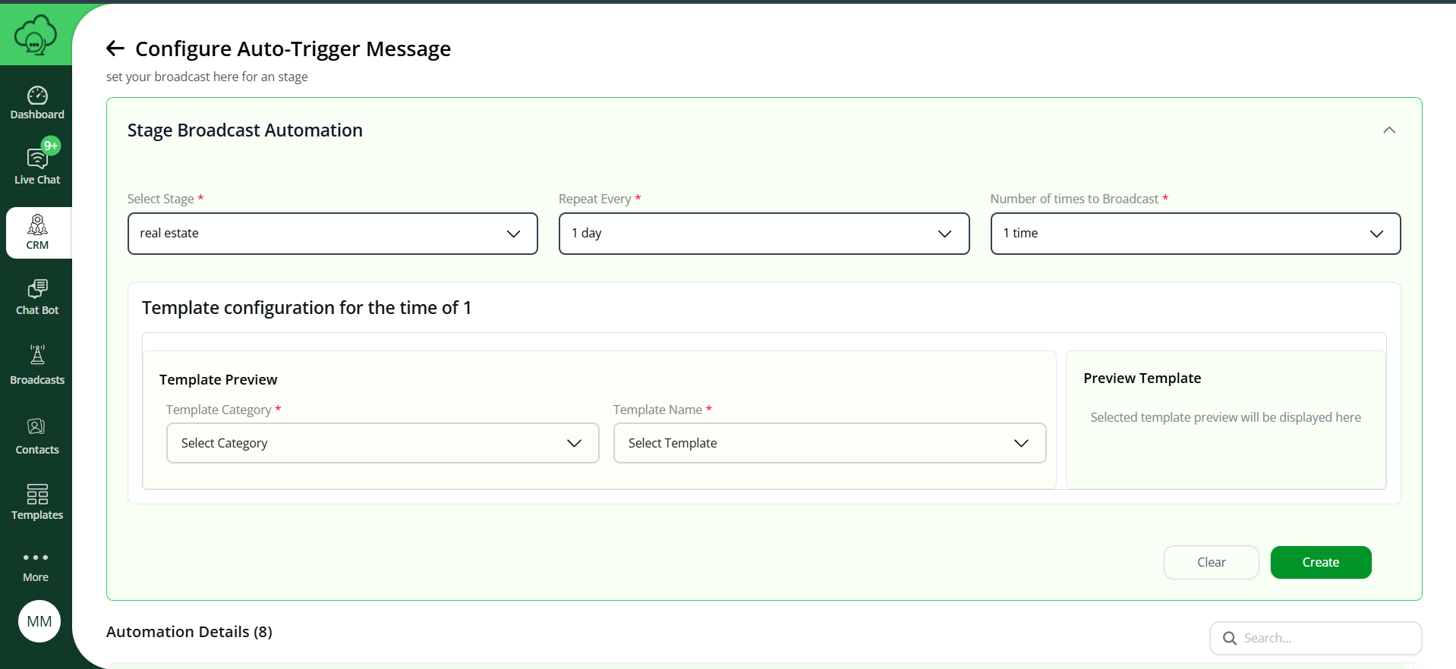Screen dimensions: 1456x669
Task: Open the Select Category dropdown
Action: 383,443
